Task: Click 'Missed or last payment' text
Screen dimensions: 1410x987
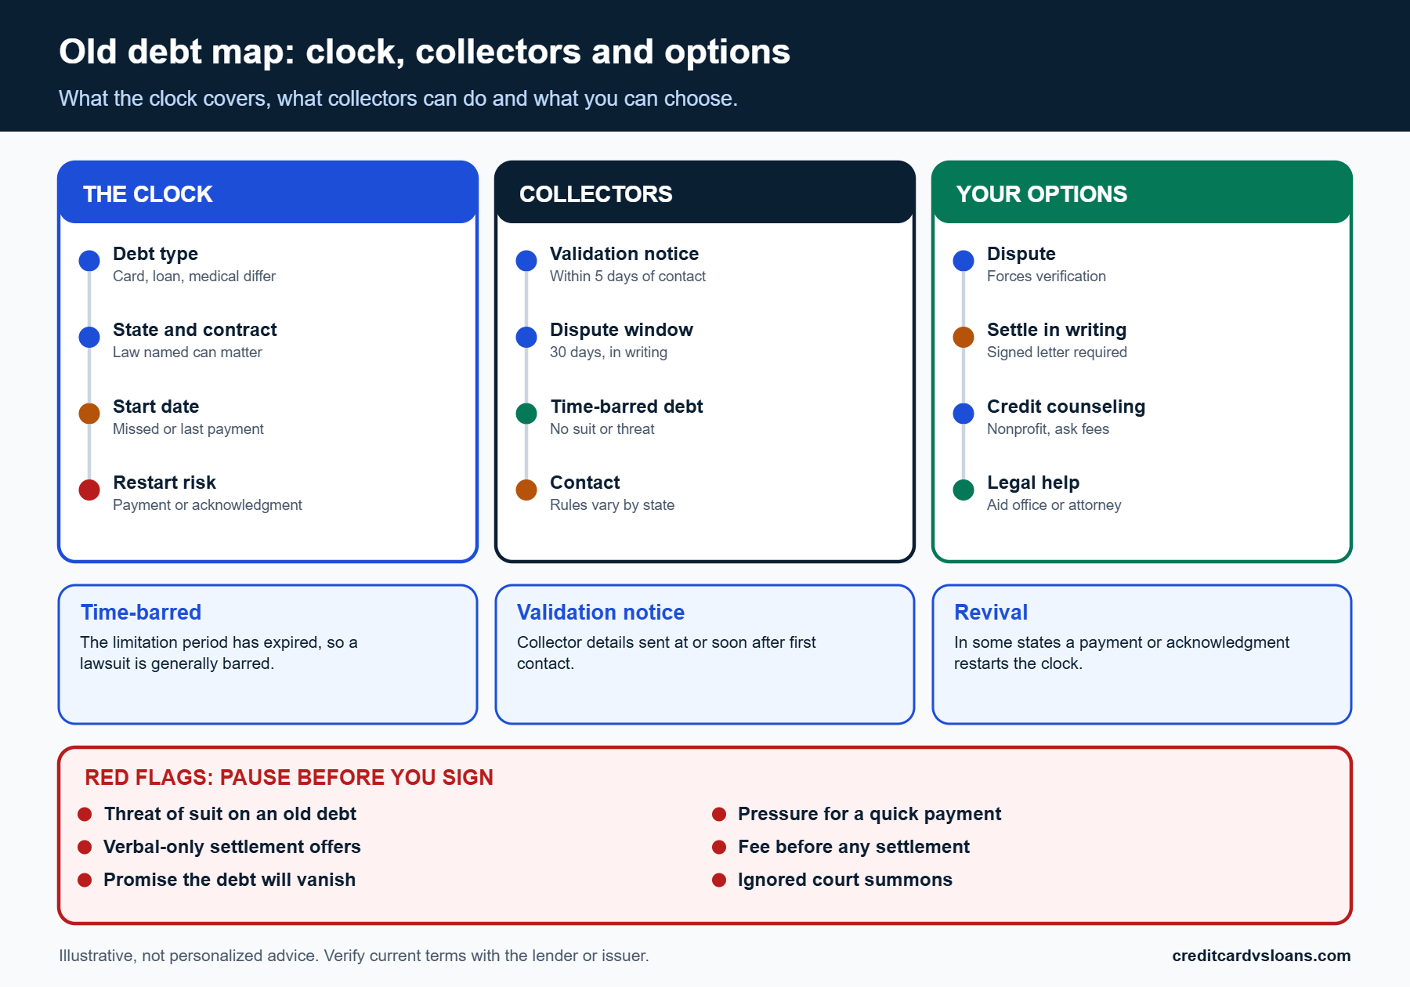Action: [x=188, y=429]
